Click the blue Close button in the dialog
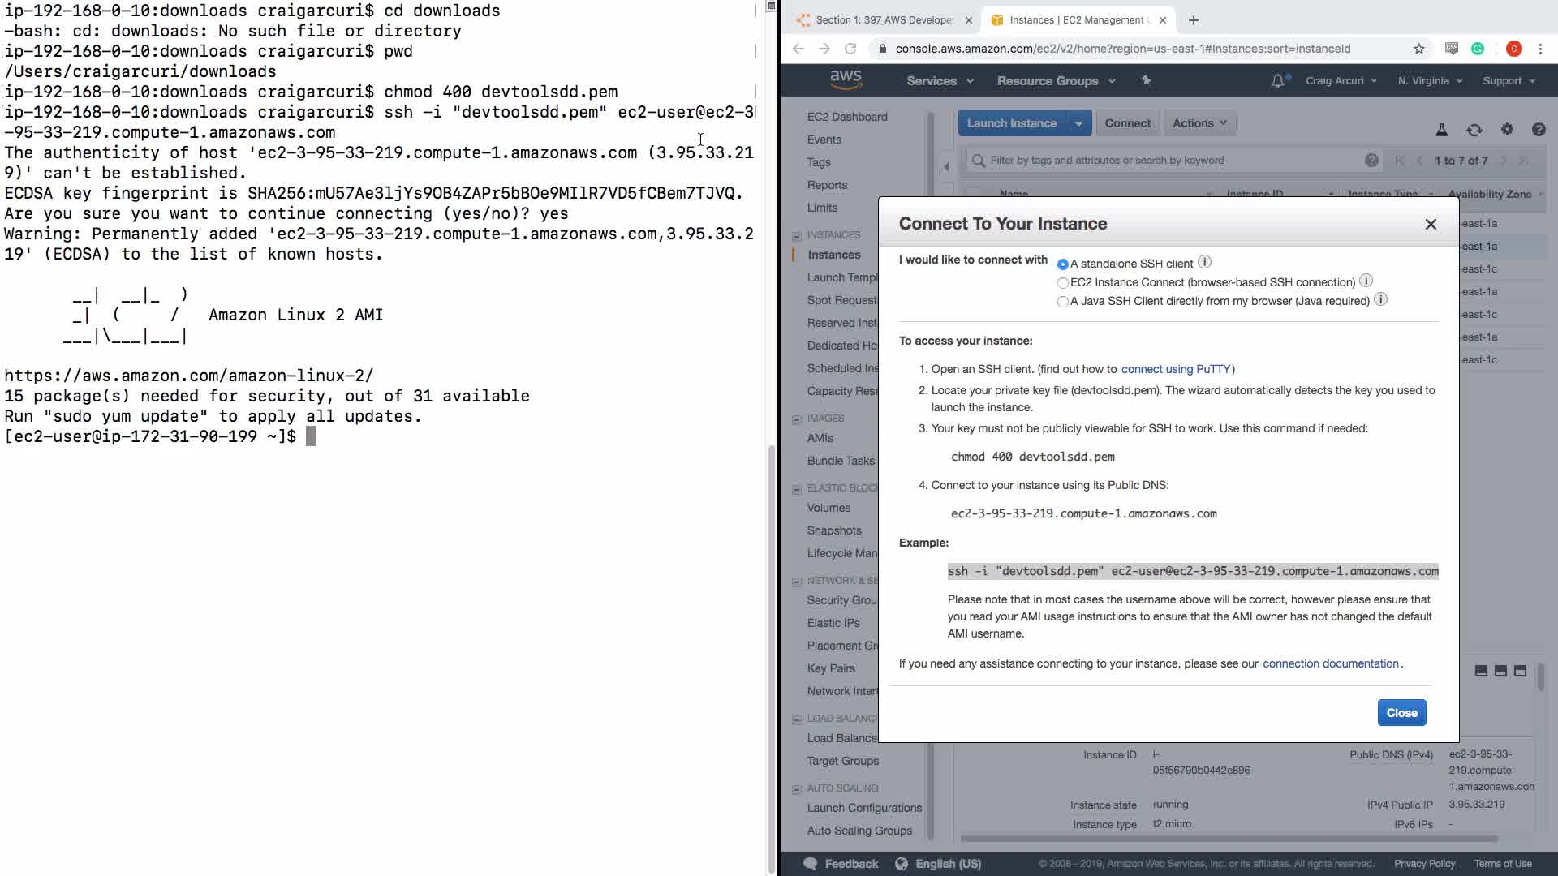The height and width of the screenshot is (876, 1558). tap(1401, 713)
